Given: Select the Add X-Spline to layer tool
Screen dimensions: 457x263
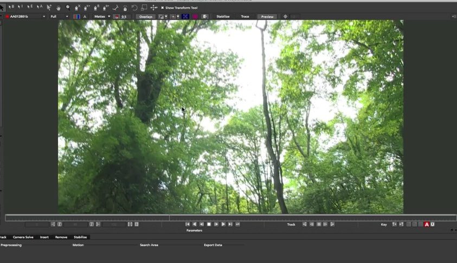Looking at the screenshot, I should tap(87, 8).
